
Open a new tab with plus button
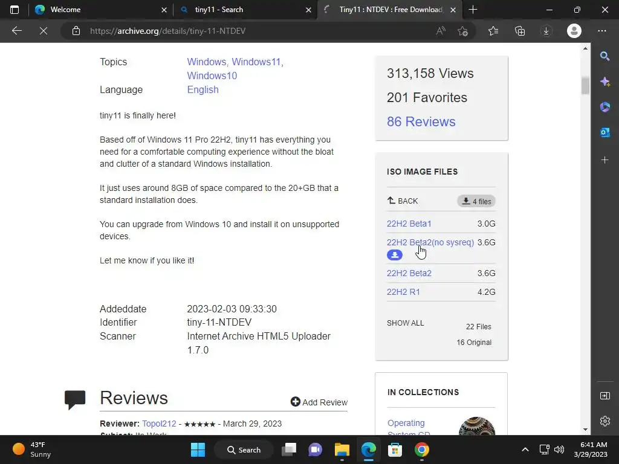click(473, 10)
